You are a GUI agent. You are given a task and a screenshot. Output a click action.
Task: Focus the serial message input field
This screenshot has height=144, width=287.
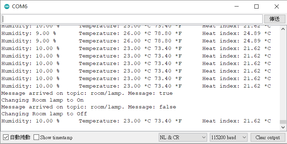(x=132, y=19)
